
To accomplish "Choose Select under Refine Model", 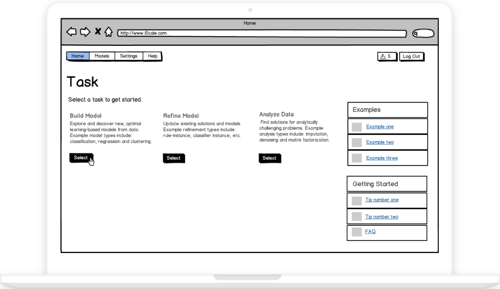I will tap(173, 158).
